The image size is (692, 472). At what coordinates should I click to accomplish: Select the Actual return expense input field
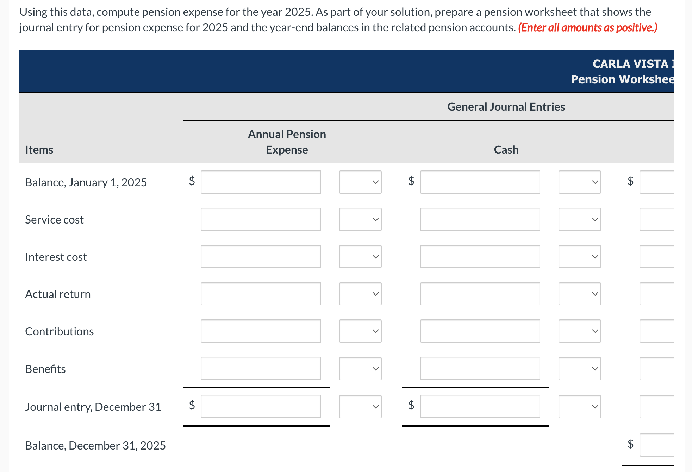(261, 294)
